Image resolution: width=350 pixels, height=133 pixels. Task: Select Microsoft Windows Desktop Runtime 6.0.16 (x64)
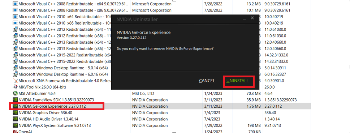(63, 74)
